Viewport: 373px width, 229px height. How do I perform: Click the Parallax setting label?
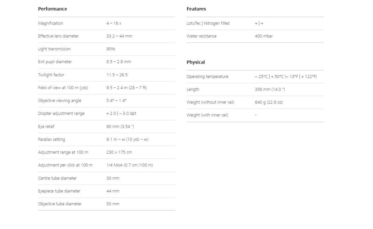tap(52, 139)
